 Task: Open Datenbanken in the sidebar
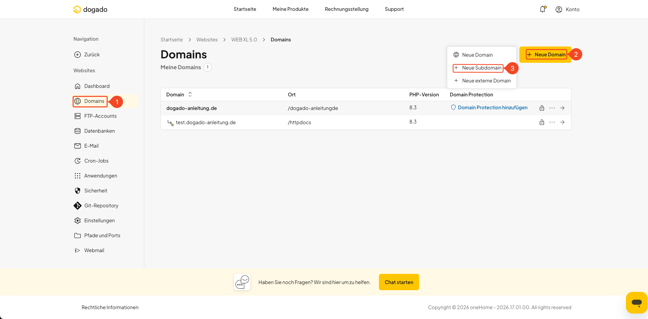[x=95, y=131]
